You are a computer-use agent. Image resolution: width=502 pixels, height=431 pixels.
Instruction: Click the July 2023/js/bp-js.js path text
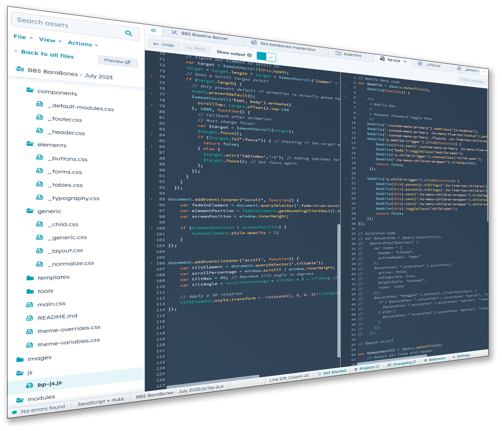coord(201,389)
